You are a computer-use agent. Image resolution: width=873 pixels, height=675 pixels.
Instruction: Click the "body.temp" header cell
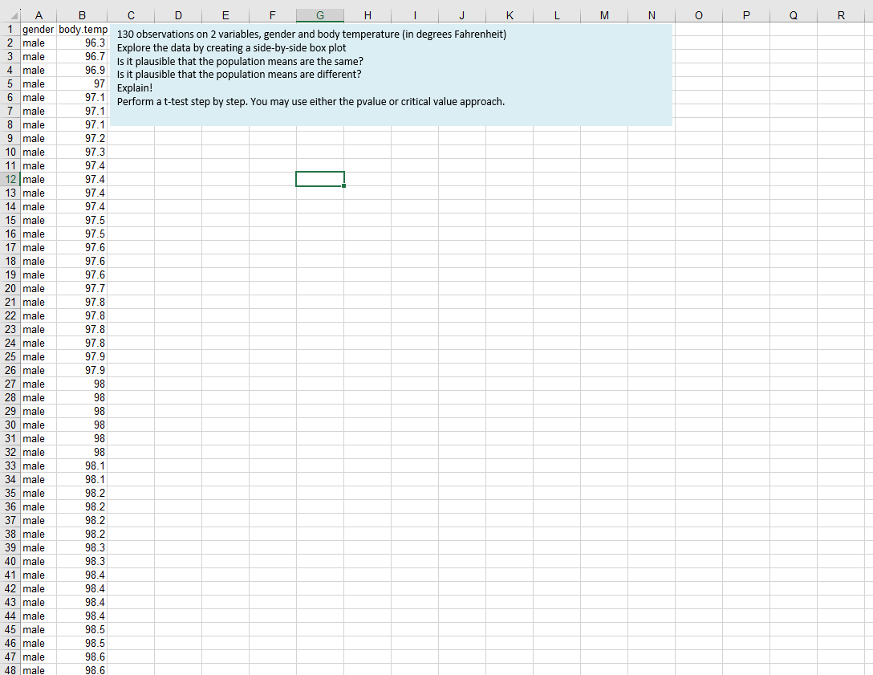[82, 29]
